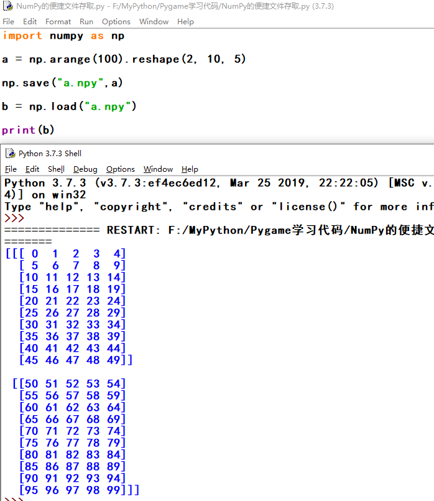Click the 'Python 3.7.3' version text in shell
This screenshot has height=501, width=434.
click(45, 183)
